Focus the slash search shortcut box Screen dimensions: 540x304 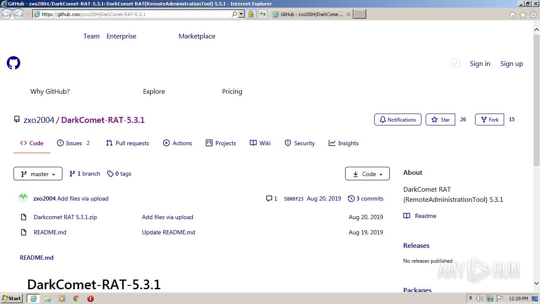click(x=456, y=63)
